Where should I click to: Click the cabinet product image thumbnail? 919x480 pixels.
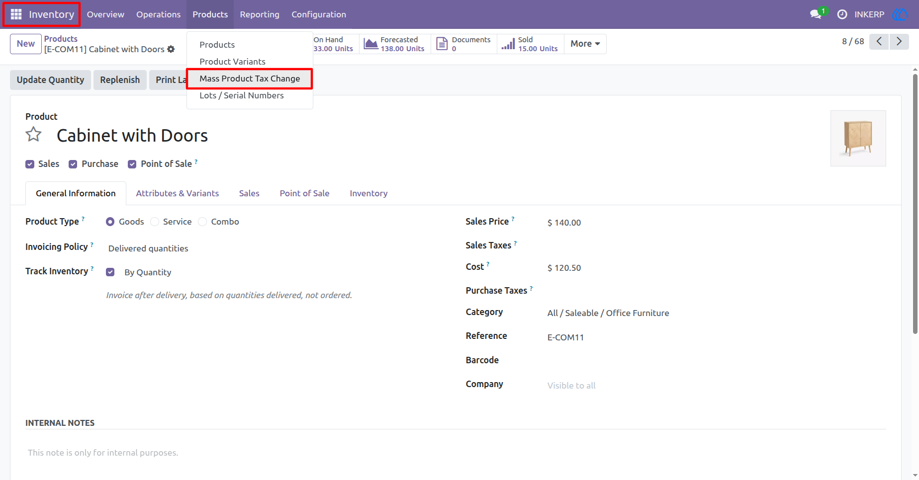858,138
